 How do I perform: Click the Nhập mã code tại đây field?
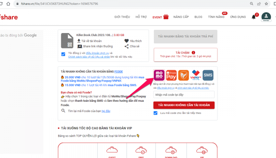pyautogui.click(x=184, y=94)
